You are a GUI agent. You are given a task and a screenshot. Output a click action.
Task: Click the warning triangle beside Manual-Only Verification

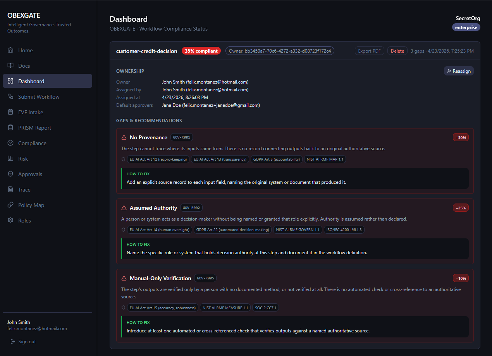click(124, 278)
